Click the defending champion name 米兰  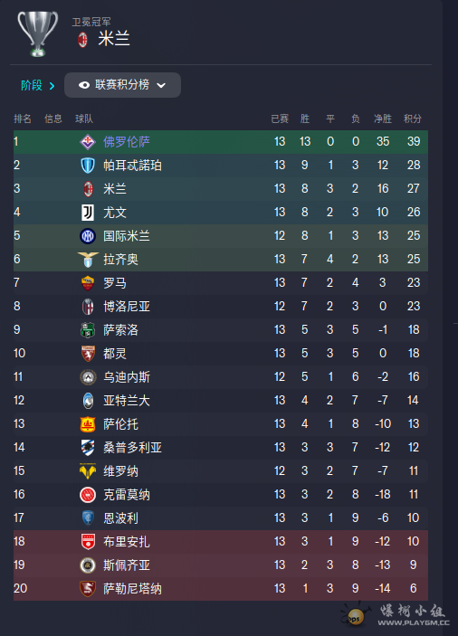click(113, 39)
